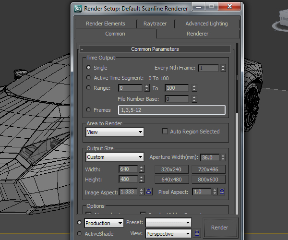Select the ActiveShade render mode radio
Screen dimensions: 288x240
(79, 234)
